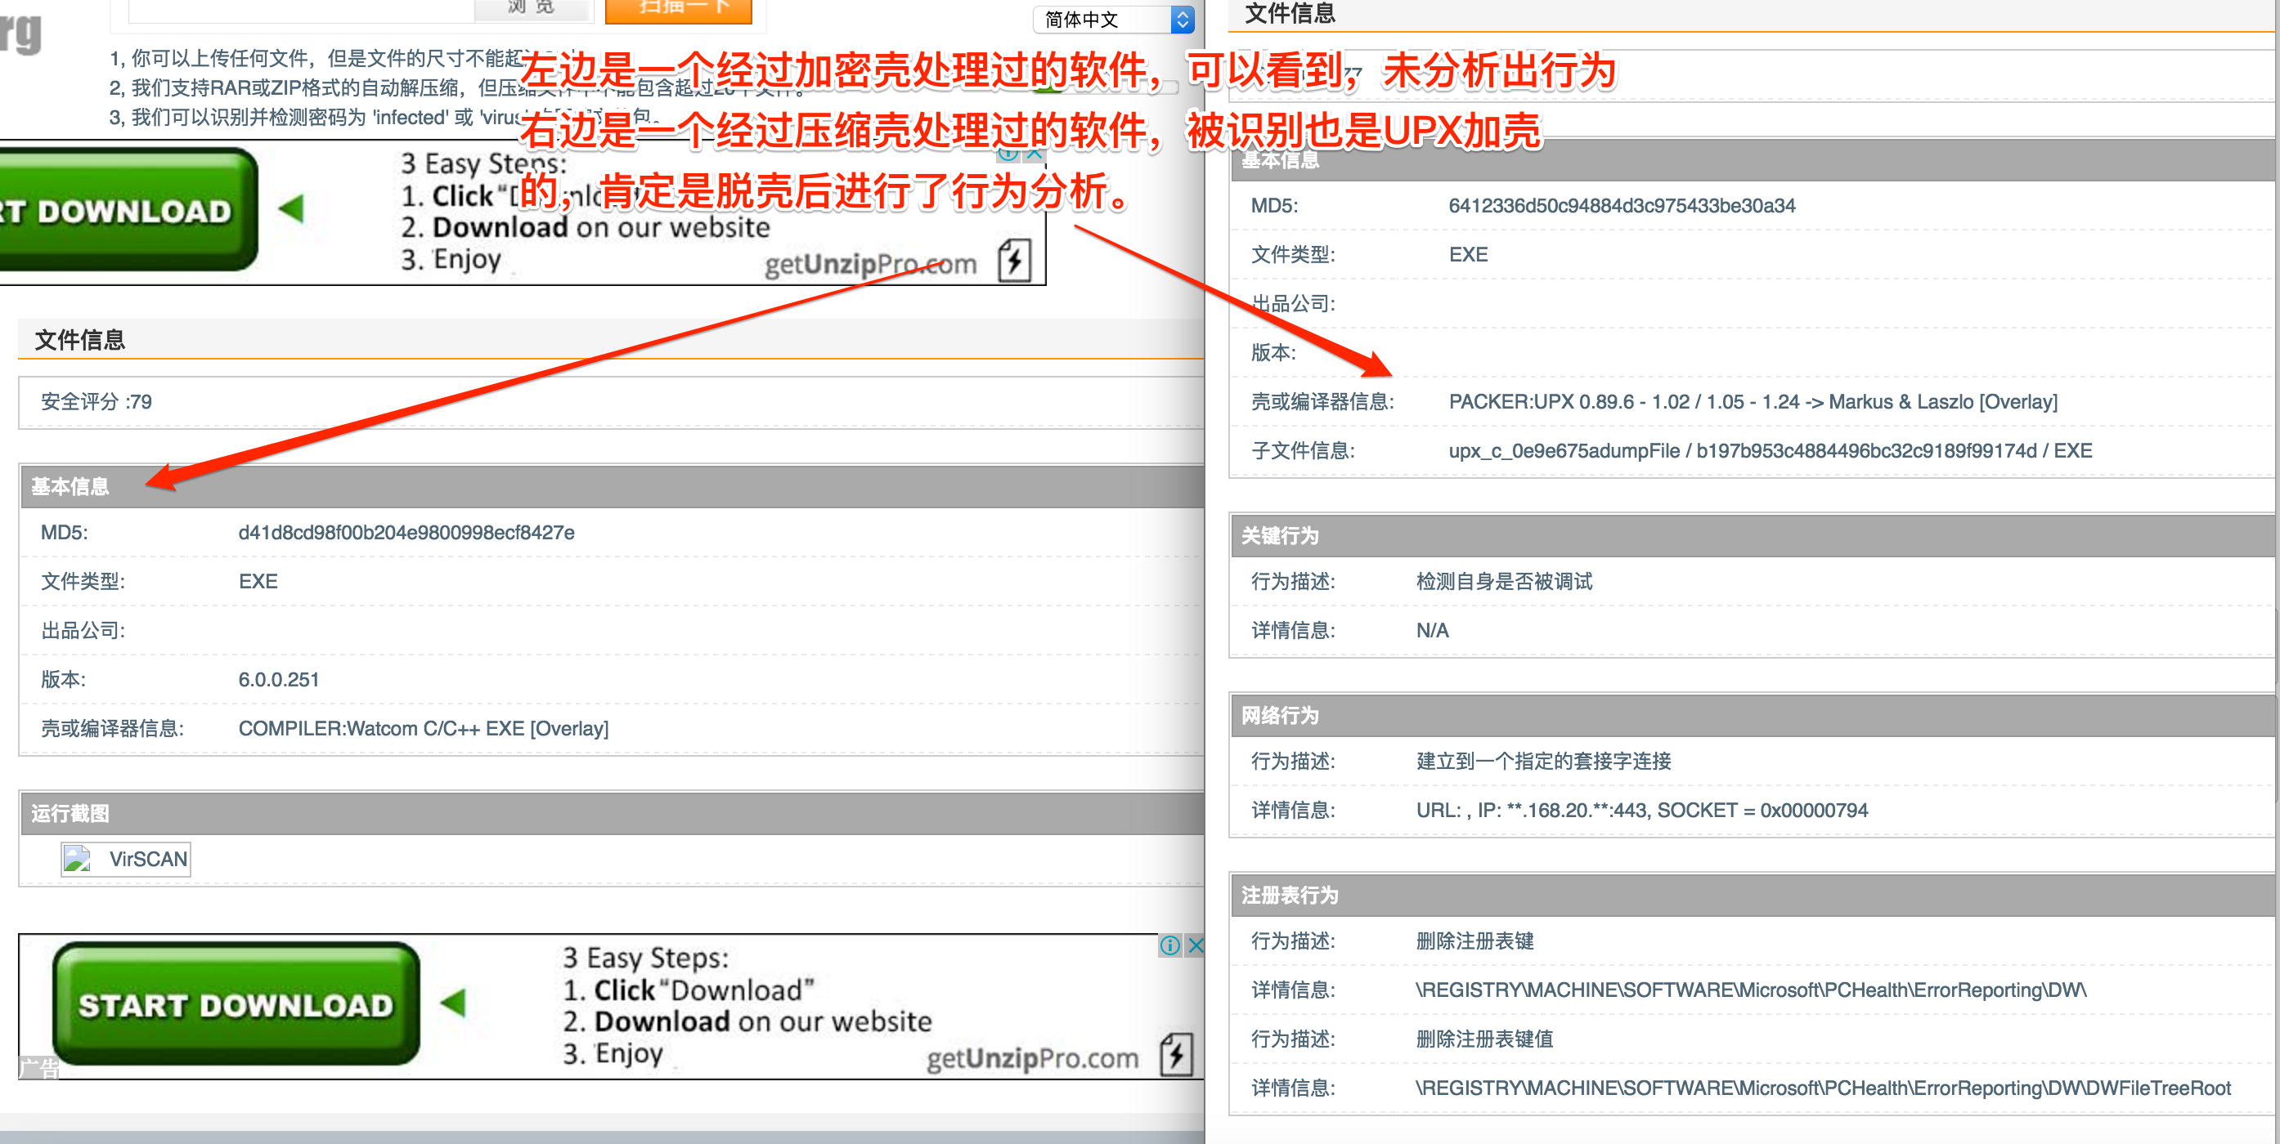Click the 关键行为 section header
This screenshot has width=2280, height=1144.
(x=1279, y=535)
